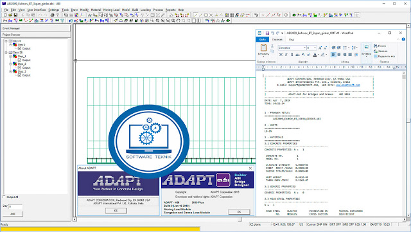Click the text highlight color button in WordPad
The image size is (411, 232).
coord(322,55)
